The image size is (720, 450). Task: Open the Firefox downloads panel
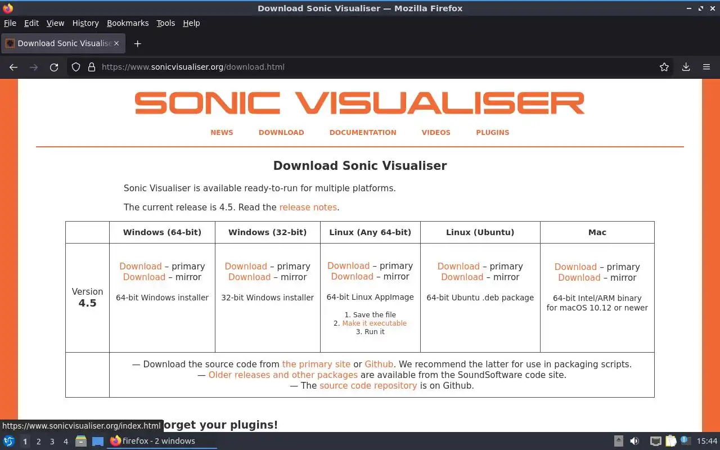pos(686,67)
